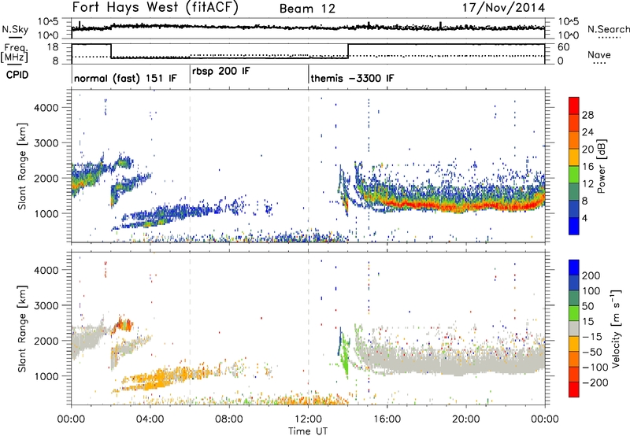
Task: Click the 'N.Sky' legend label
Action: 15,30
